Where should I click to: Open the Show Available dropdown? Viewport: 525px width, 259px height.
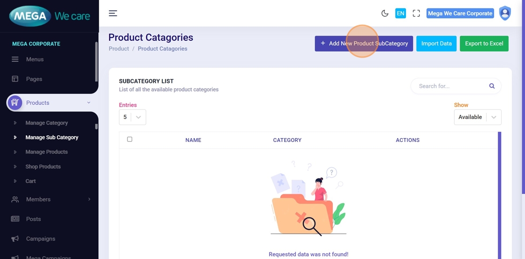pos(477,117)
